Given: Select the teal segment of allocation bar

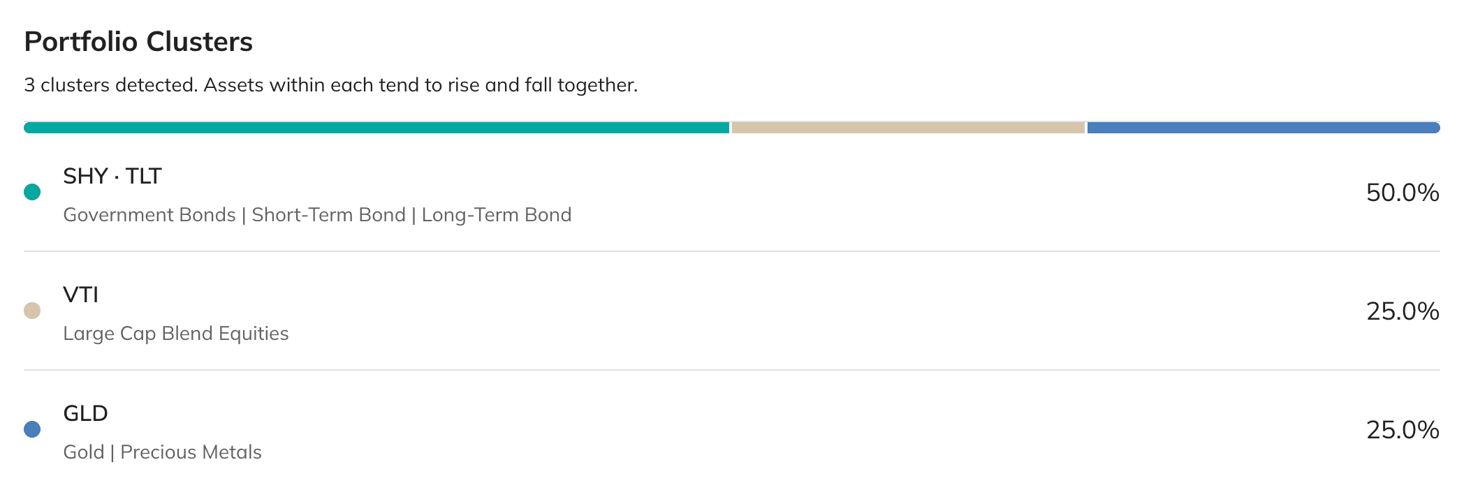Looking at the screenshot, I should tap(376, 128).
